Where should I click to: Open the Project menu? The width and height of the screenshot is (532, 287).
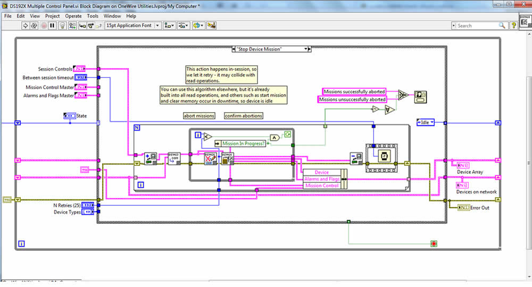point(52,16)
